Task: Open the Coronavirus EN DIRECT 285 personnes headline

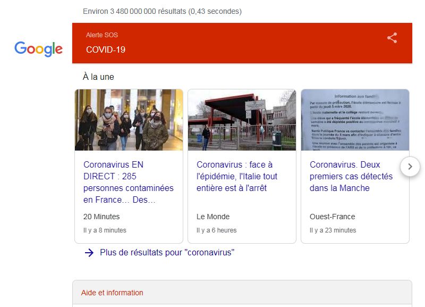Action: click(x=129, y=182)
